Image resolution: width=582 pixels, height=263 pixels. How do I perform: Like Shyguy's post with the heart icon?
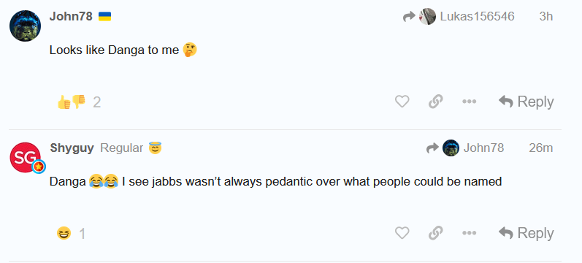coord(402,233)
